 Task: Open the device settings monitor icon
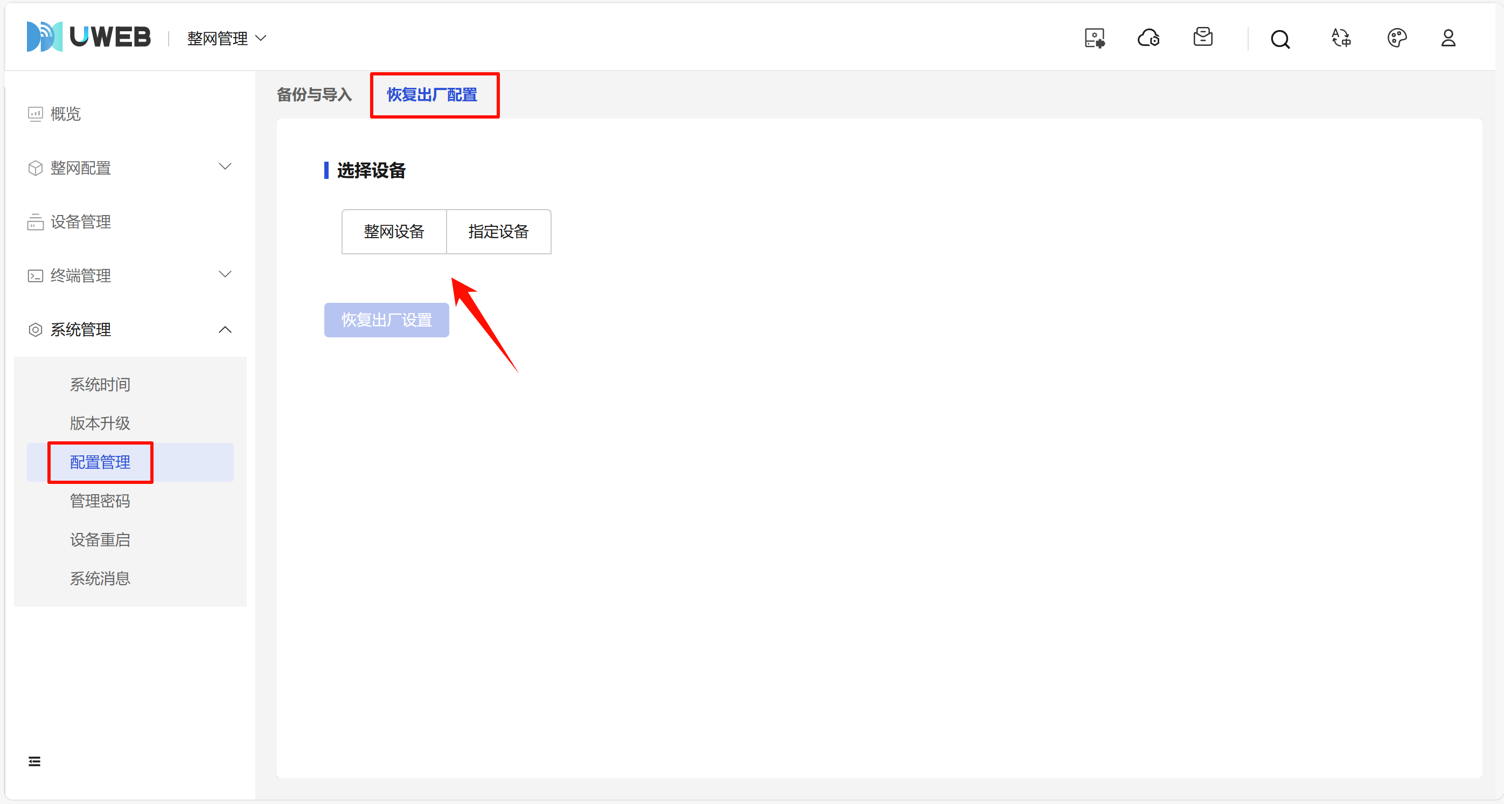click(x=1095, y=39)
